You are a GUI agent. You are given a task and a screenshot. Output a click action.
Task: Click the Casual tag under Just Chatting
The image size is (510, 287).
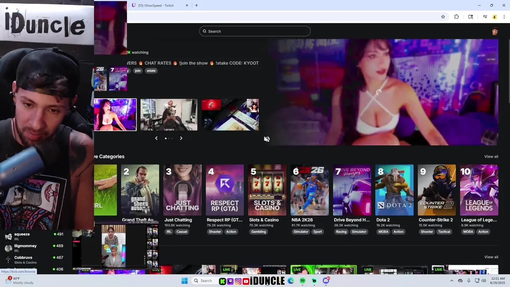point(182,232)
